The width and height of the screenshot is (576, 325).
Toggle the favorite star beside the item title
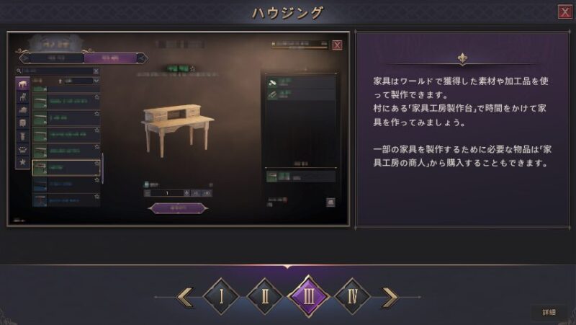click(x=192, y=68)
